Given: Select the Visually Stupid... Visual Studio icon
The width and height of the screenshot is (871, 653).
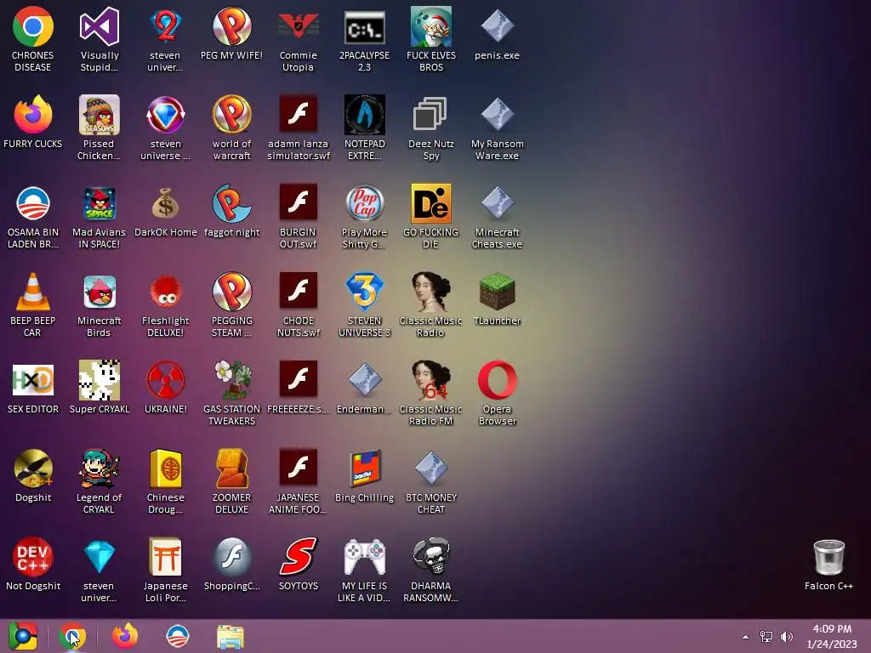Looking at the screenshot, I should [100, 26].
